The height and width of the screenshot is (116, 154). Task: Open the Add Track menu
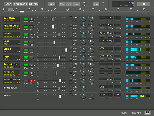point(20,4)
